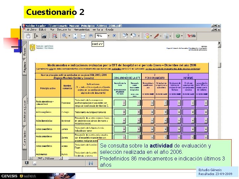Open Fosavance guide inclusion dropdown
The image size is (239, 179).
click(x=120, y=103)
